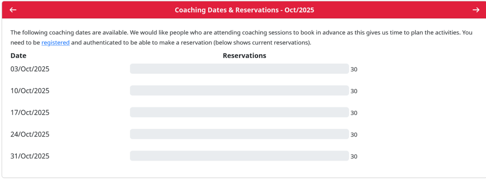Click the Date column heading

coord(18,56)
